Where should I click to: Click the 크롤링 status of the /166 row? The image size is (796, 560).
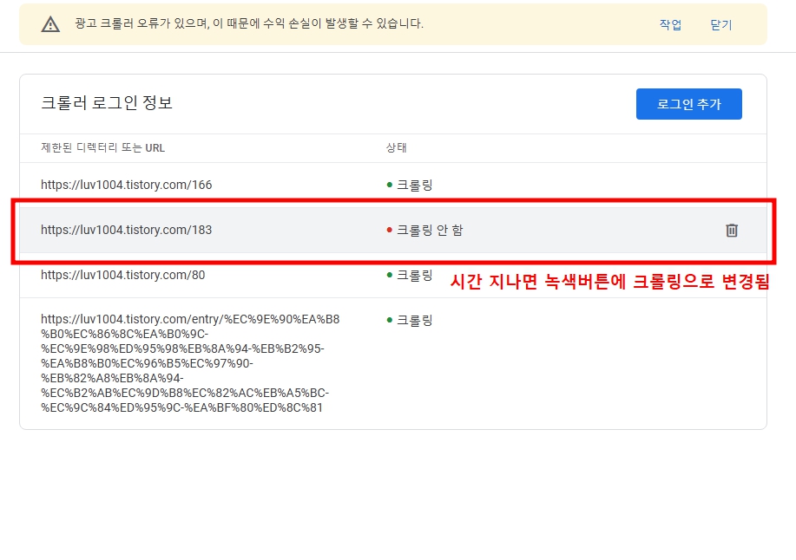(414, 185)
